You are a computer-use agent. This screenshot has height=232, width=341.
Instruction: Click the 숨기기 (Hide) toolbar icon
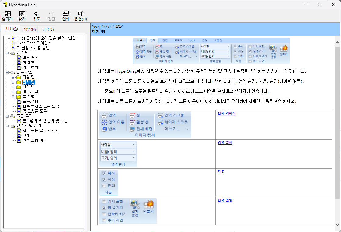pos(8,14)
